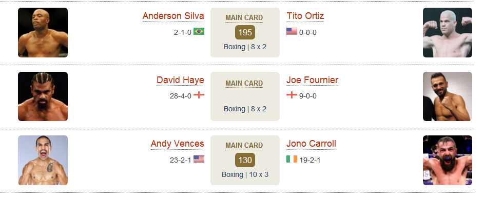Viewport: 484px width, 199px height.
Task: Click the Brazil flag icon under Anderson Silva
Action: (199, 31)
